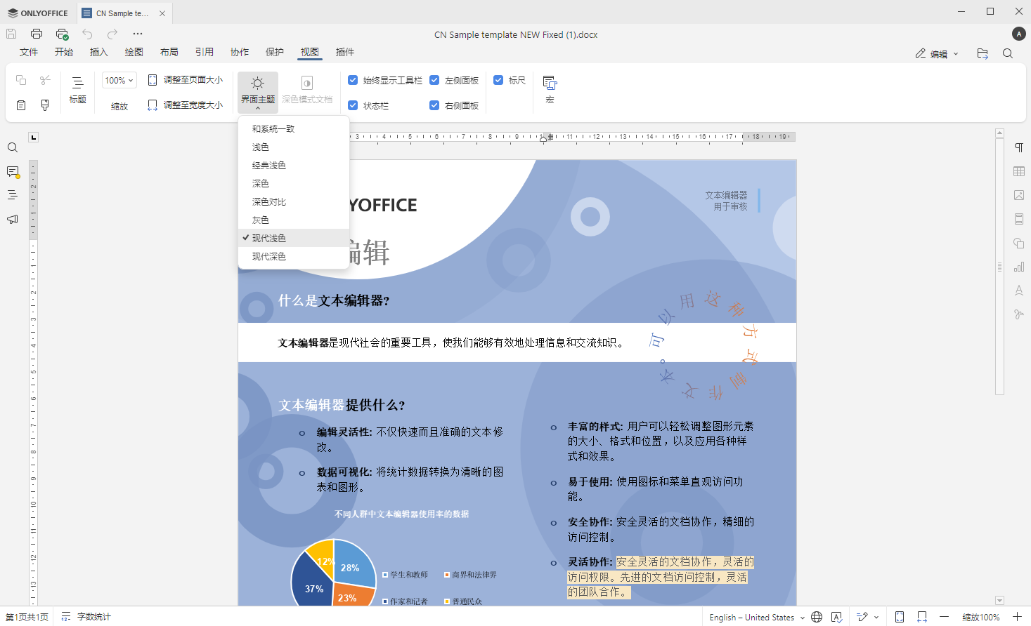
Task: Uncheck the always show toolbar checkbox
Action: 354,80
